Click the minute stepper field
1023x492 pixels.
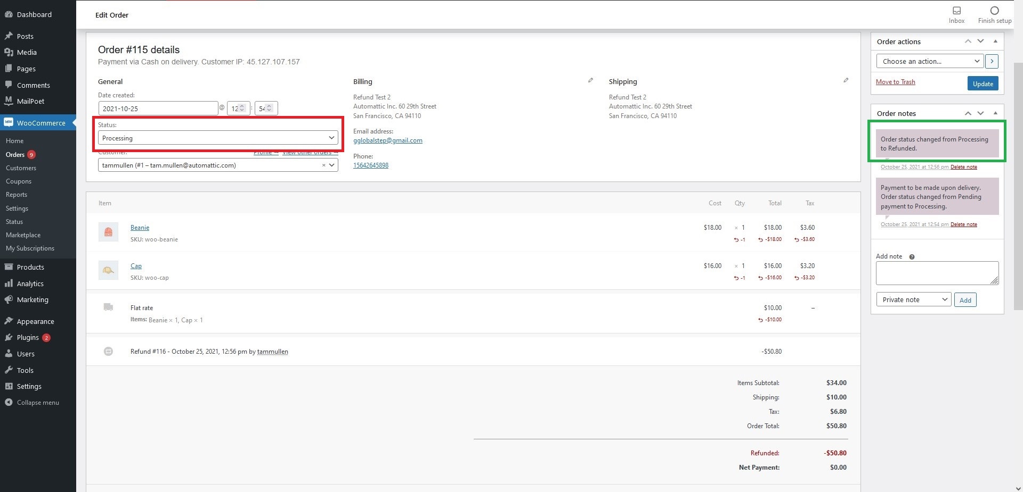(266, 109)
